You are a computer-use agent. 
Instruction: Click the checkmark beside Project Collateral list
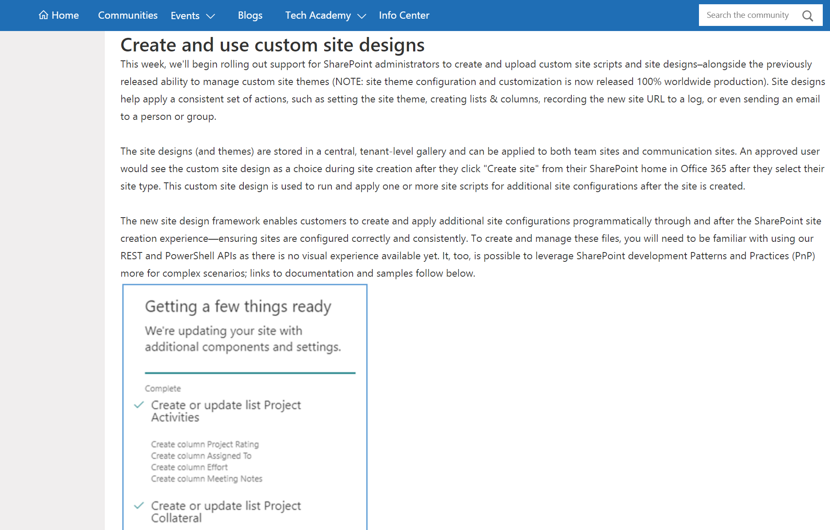pyautogui.click(x=139, y=505)
